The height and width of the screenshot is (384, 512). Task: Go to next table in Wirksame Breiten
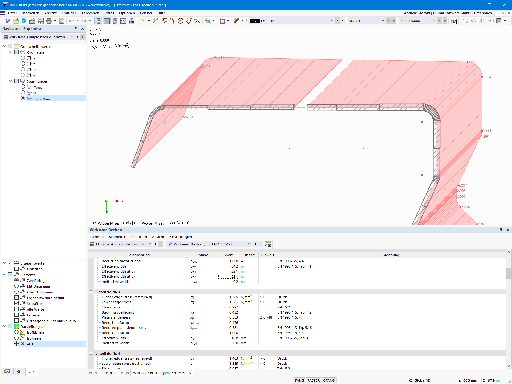click(260, 244)
